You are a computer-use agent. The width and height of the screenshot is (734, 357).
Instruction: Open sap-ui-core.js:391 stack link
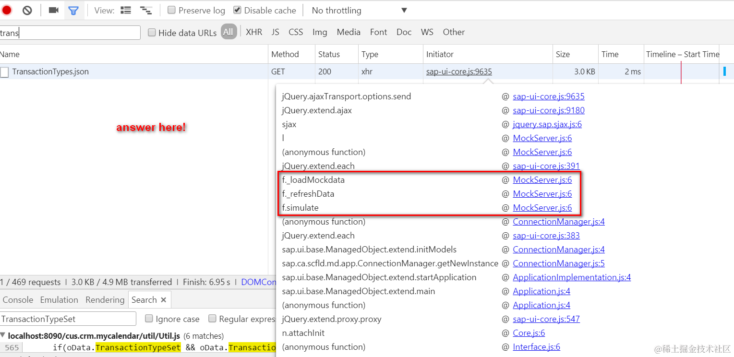pyautogui.click(x=546, y=166)
